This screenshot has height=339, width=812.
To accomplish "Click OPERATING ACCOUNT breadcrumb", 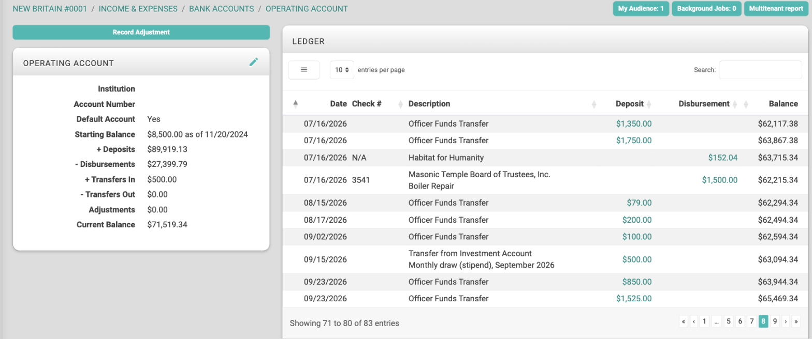I will tap(307, 9).
